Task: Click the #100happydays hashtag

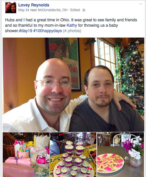Action: (x=48, y=31)
